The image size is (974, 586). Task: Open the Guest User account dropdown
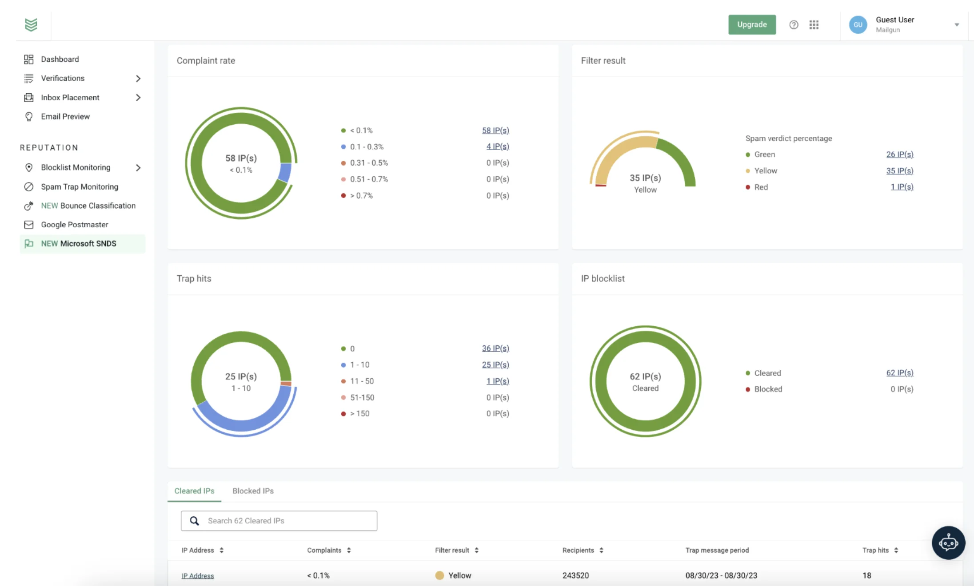[957, 25]
